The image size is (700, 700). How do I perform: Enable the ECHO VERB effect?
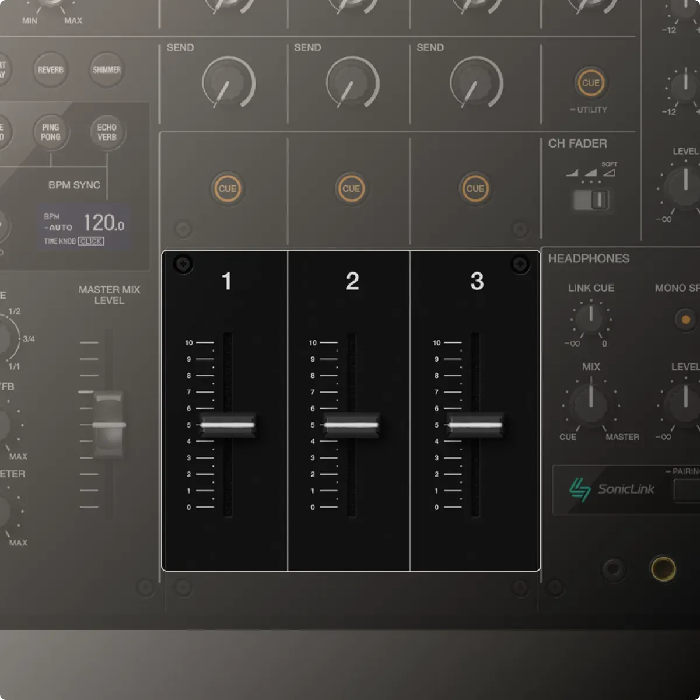(106, 133)
